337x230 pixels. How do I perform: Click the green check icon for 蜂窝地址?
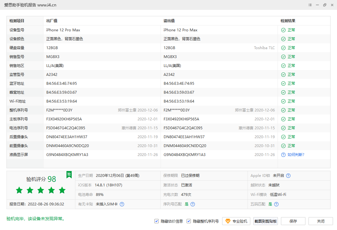coord(283,92)
